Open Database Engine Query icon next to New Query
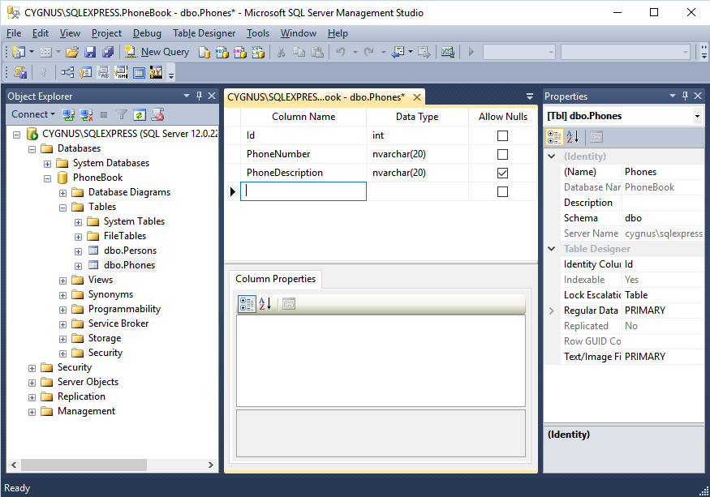This screenshot has width=710, height=497. (204, 52)
